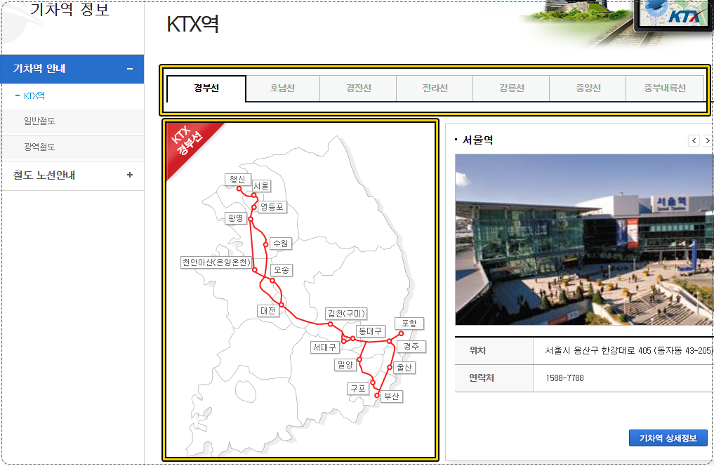
Task: Choose 부산 station on the map
Action: tap(392, 397)
